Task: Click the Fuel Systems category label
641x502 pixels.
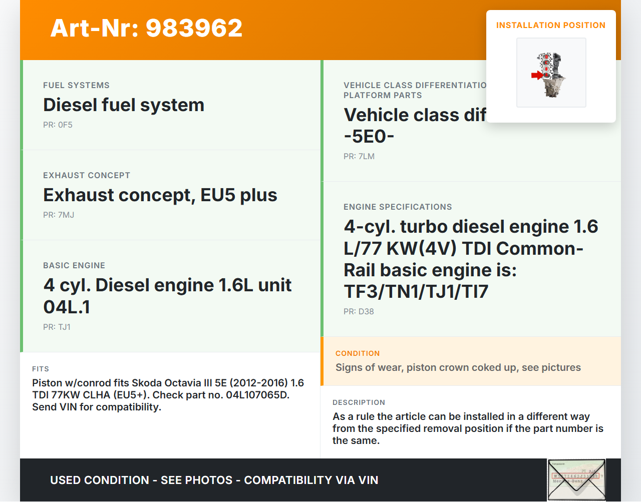Action: tap(76, 86)
